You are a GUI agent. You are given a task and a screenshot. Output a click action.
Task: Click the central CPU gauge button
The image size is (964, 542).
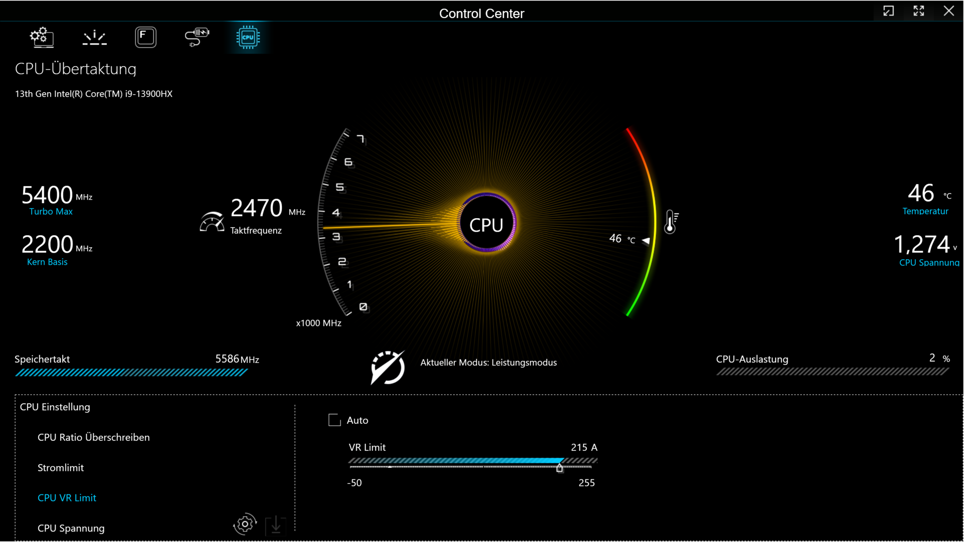(486, 225)
